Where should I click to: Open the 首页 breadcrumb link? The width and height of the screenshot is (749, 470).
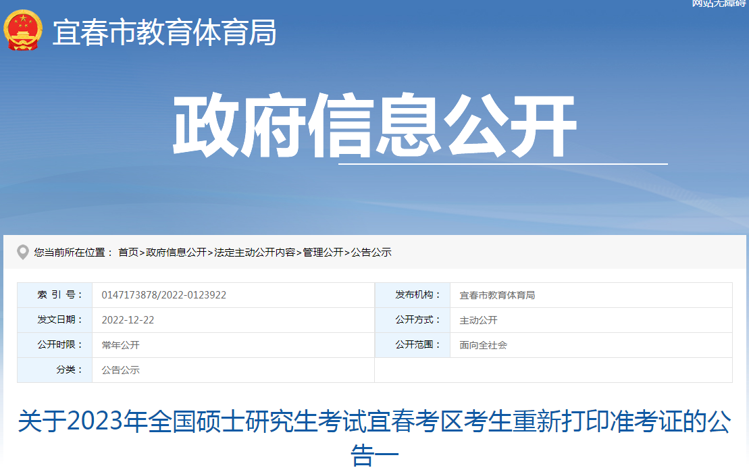(x=128, y=252)
